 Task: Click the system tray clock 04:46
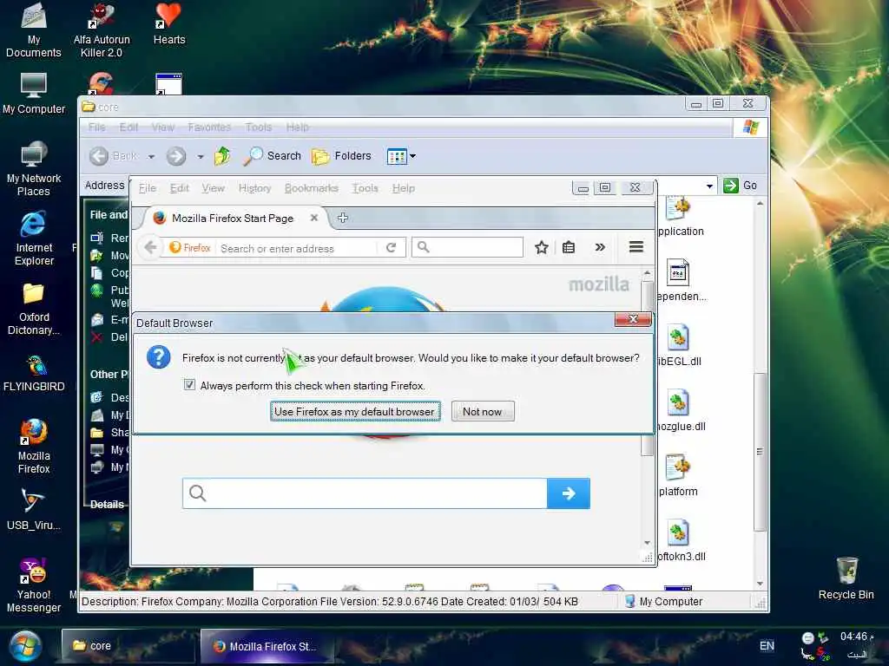pos(857,637)
